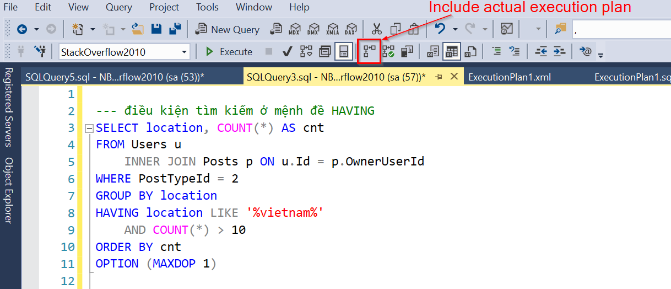Click the Include Actual Execution Plan icon
This screenshot has width=671, height=289.
(369, 52)
